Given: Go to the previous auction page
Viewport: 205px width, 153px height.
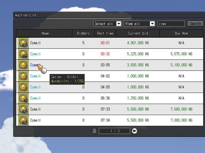Looking at the screenshot, I should coord(94,131).
